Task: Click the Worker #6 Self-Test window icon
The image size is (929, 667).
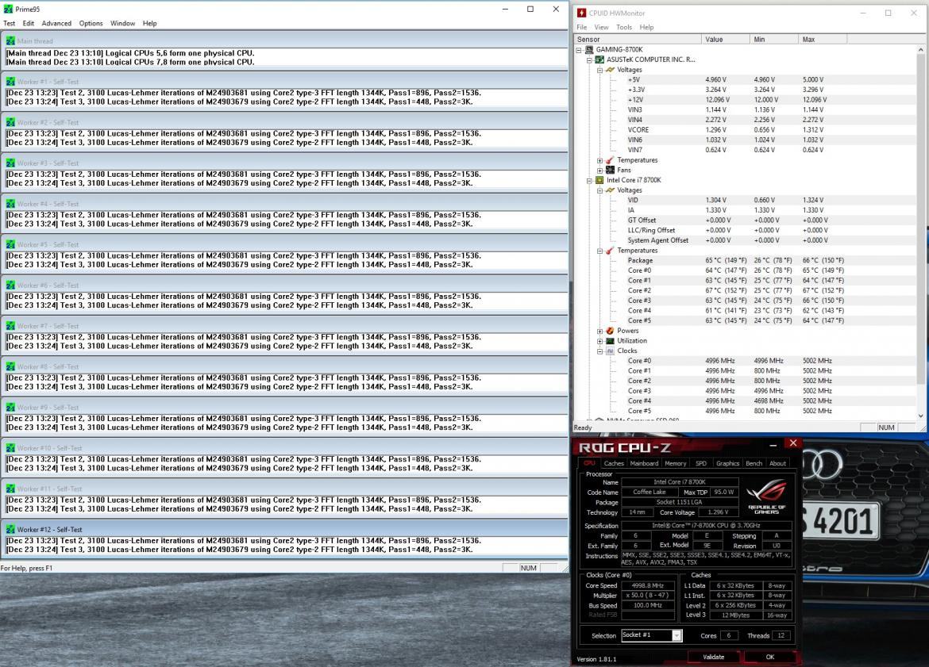Action: click(x=10, y=286)
